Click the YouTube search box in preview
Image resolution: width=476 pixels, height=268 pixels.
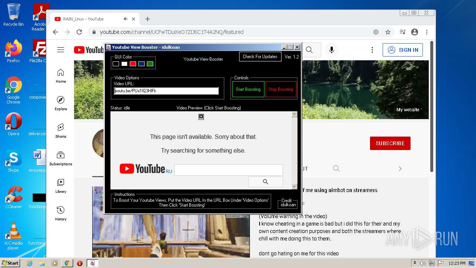coord(229,170)
